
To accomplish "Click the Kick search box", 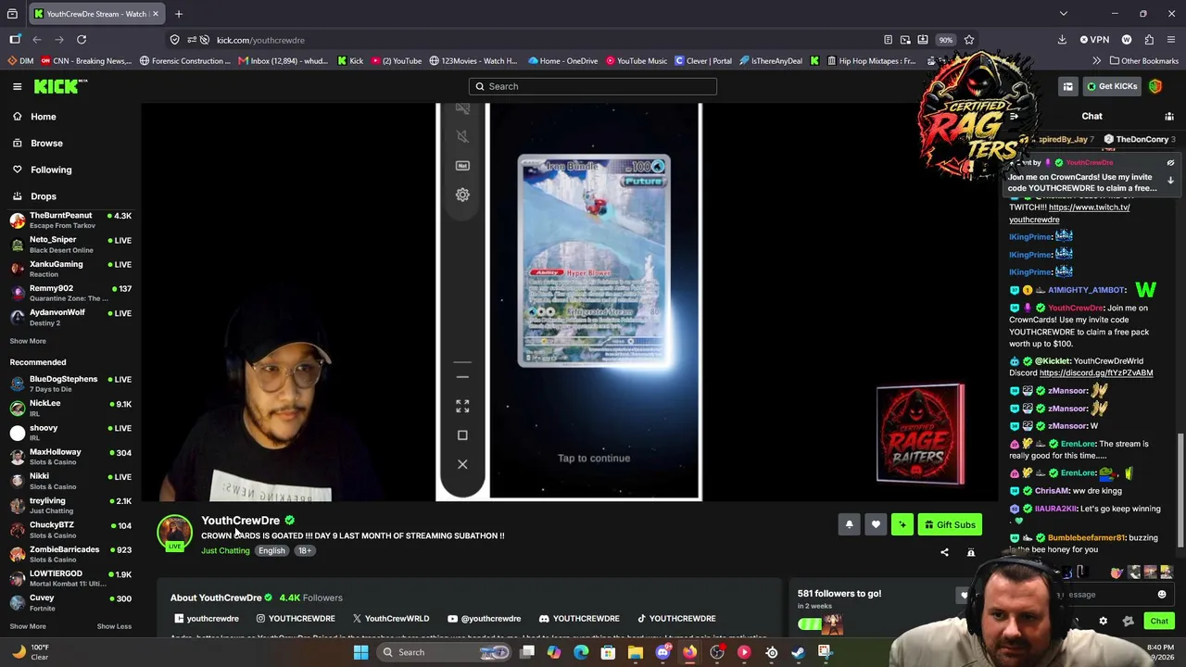I will pos(593,86).
